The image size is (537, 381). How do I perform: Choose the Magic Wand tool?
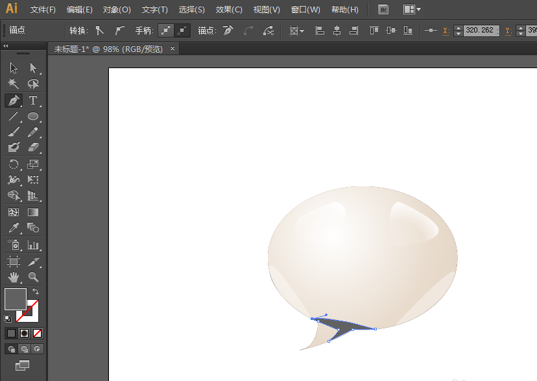coord(14,84)
